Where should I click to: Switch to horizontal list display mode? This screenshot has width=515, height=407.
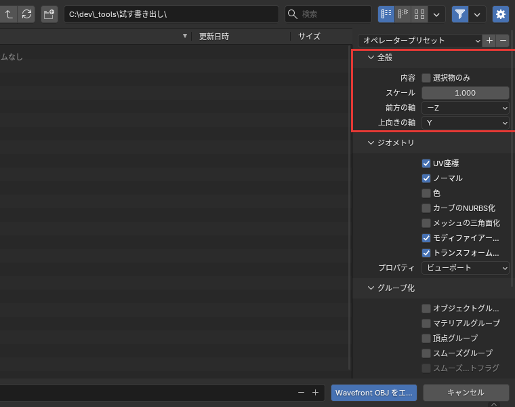coord(403,14)
